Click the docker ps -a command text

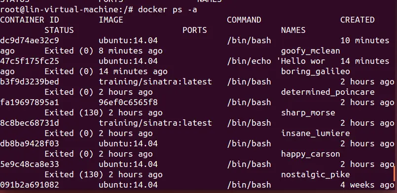click(x=167, y=10)
